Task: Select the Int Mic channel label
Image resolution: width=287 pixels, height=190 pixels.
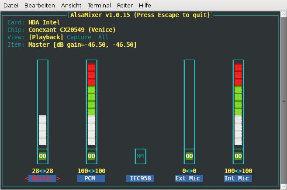Action: click(x=238, y=178)
